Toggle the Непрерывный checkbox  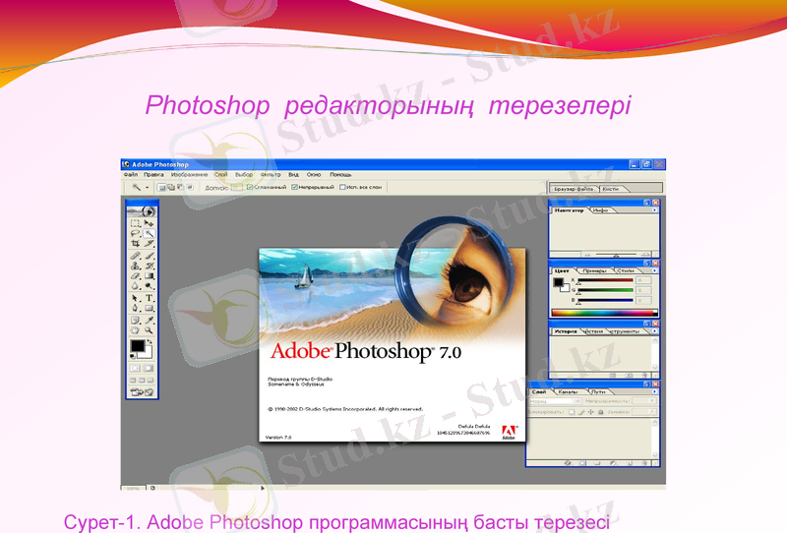point(295,187)
